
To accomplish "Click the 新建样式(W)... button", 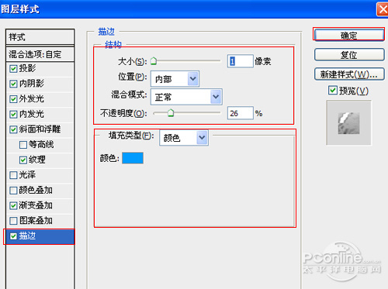I will pyautogui.click(x=349, y=74).
